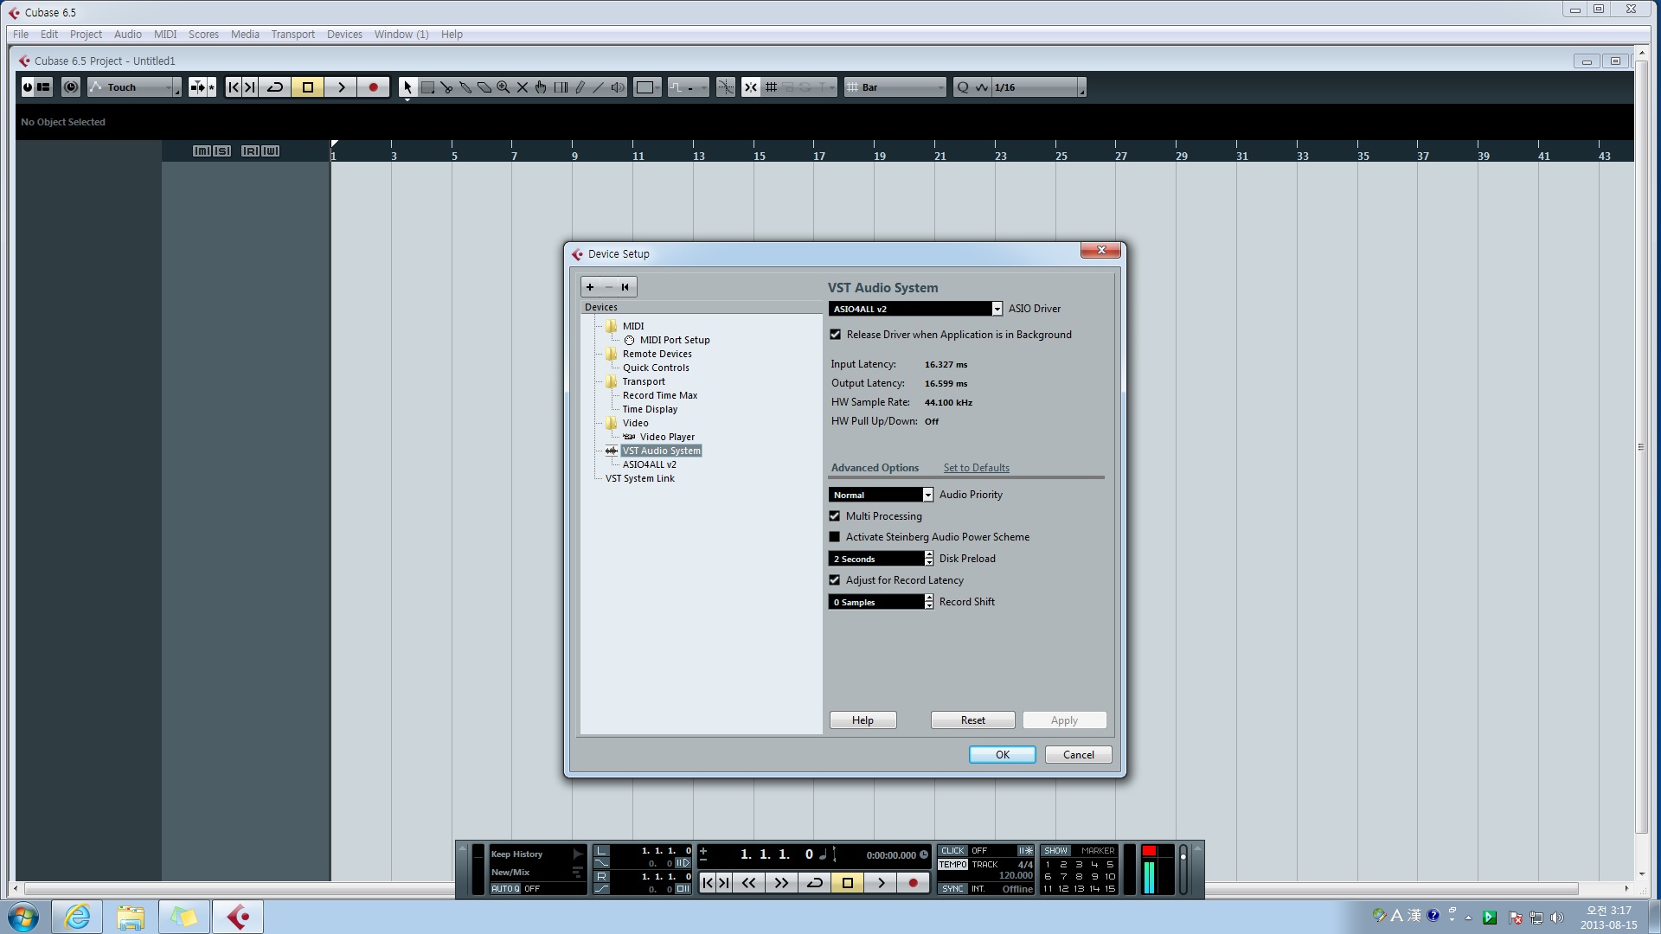Open the File menu
The image size is (1661, 934).
21,35
